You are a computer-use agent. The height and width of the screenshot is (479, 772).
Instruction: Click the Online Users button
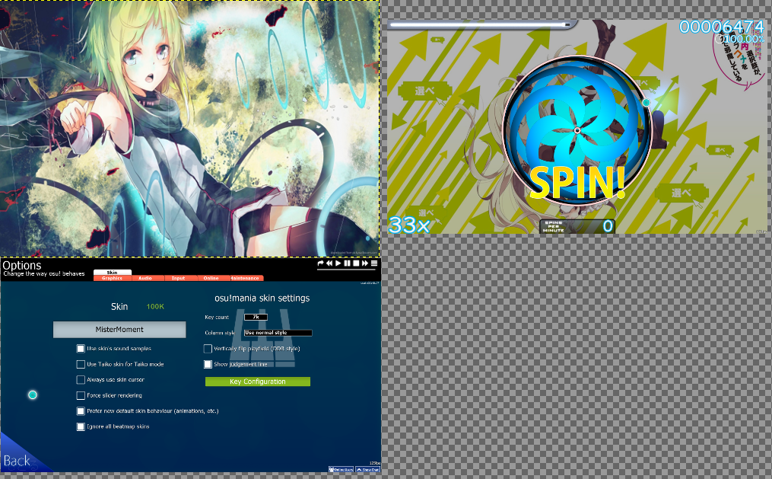pyautogui.click(x=342, y=470)
